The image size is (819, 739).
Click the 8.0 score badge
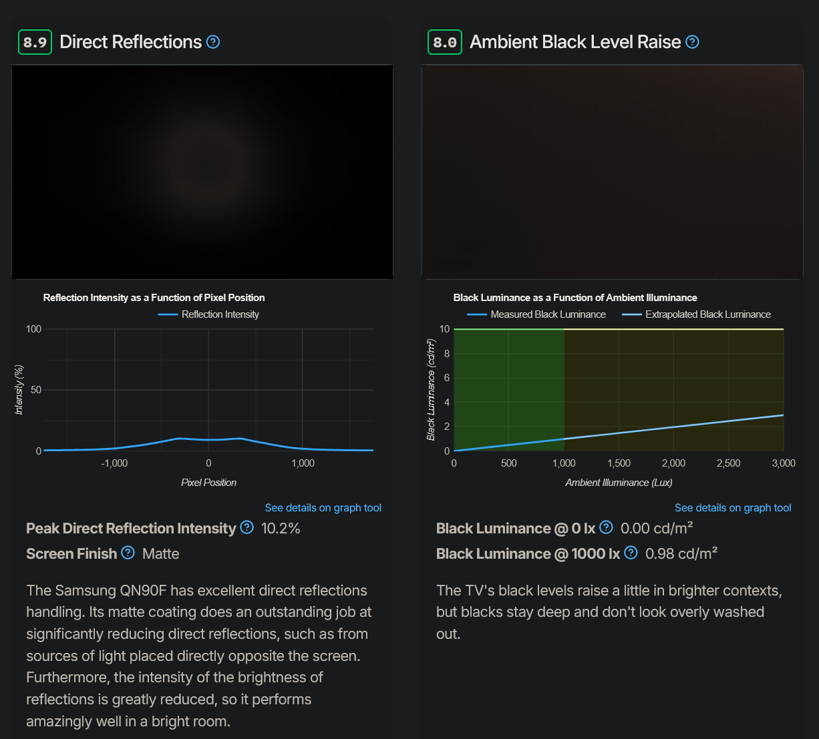(x=445, y=42)
